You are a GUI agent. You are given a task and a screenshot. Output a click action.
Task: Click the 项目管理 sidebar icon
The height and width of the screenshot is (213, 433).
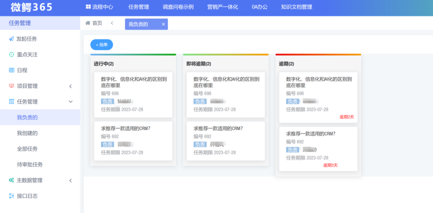[x=11, y=86]
